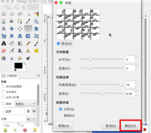Open the 宽高比 dropdown
The image size is (151, 133).
tap(26, 104)
